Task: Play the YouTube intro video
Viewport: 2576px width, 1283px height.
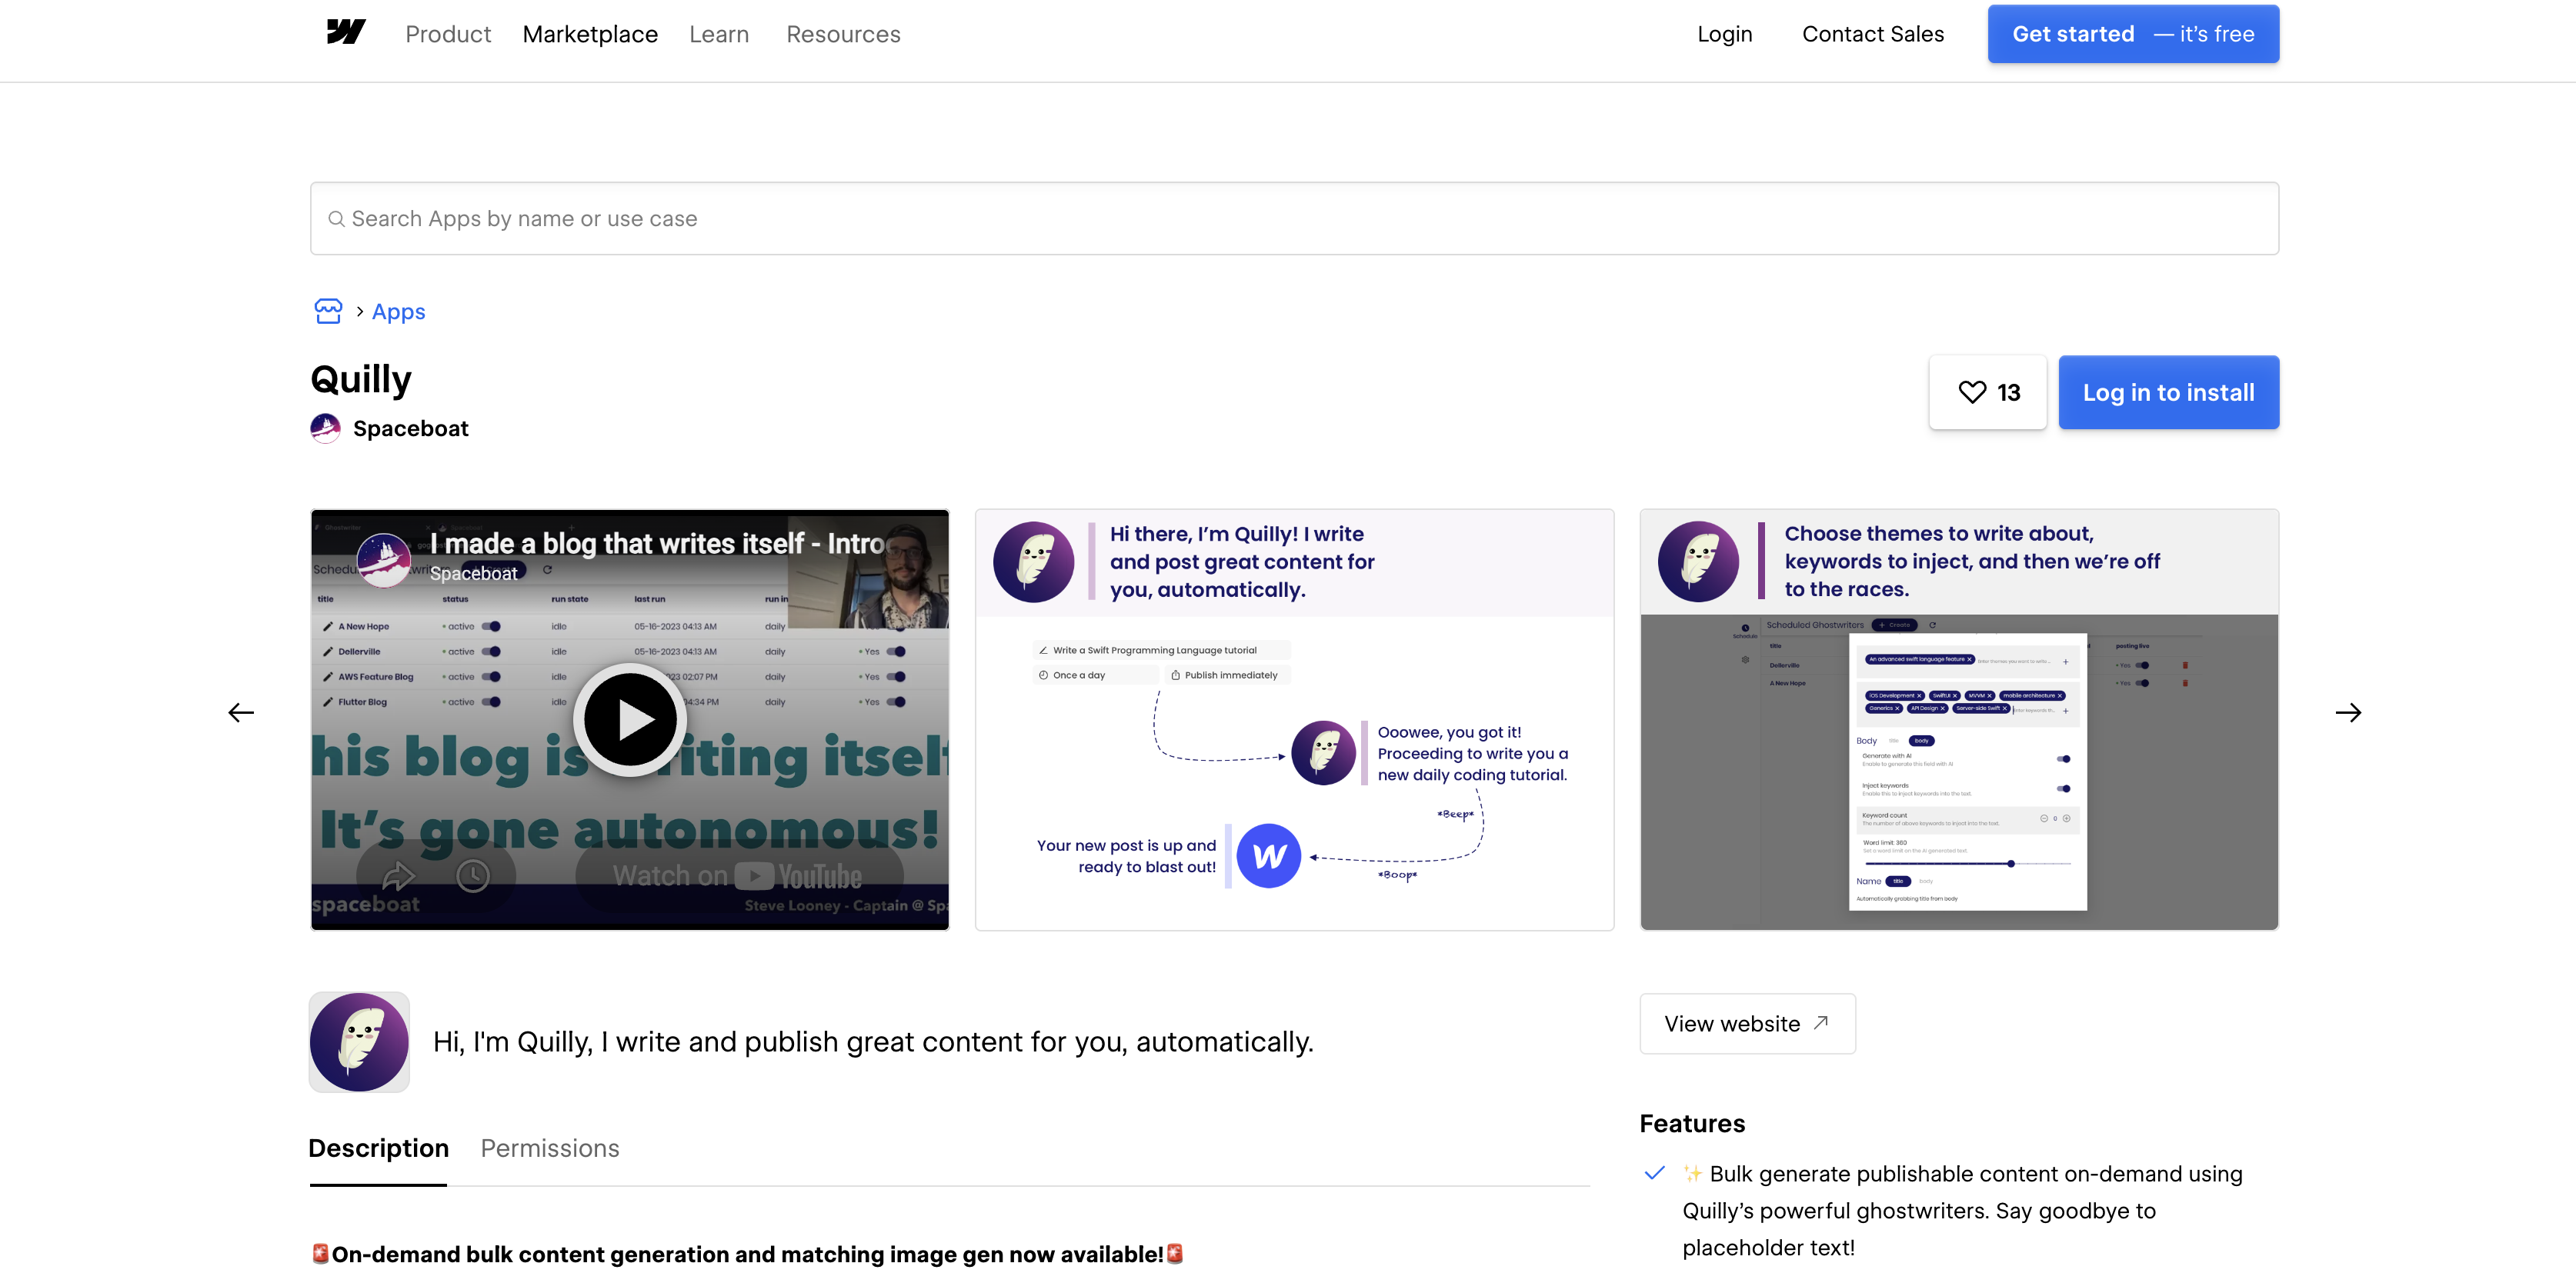Action: click(x=629, y=719)
